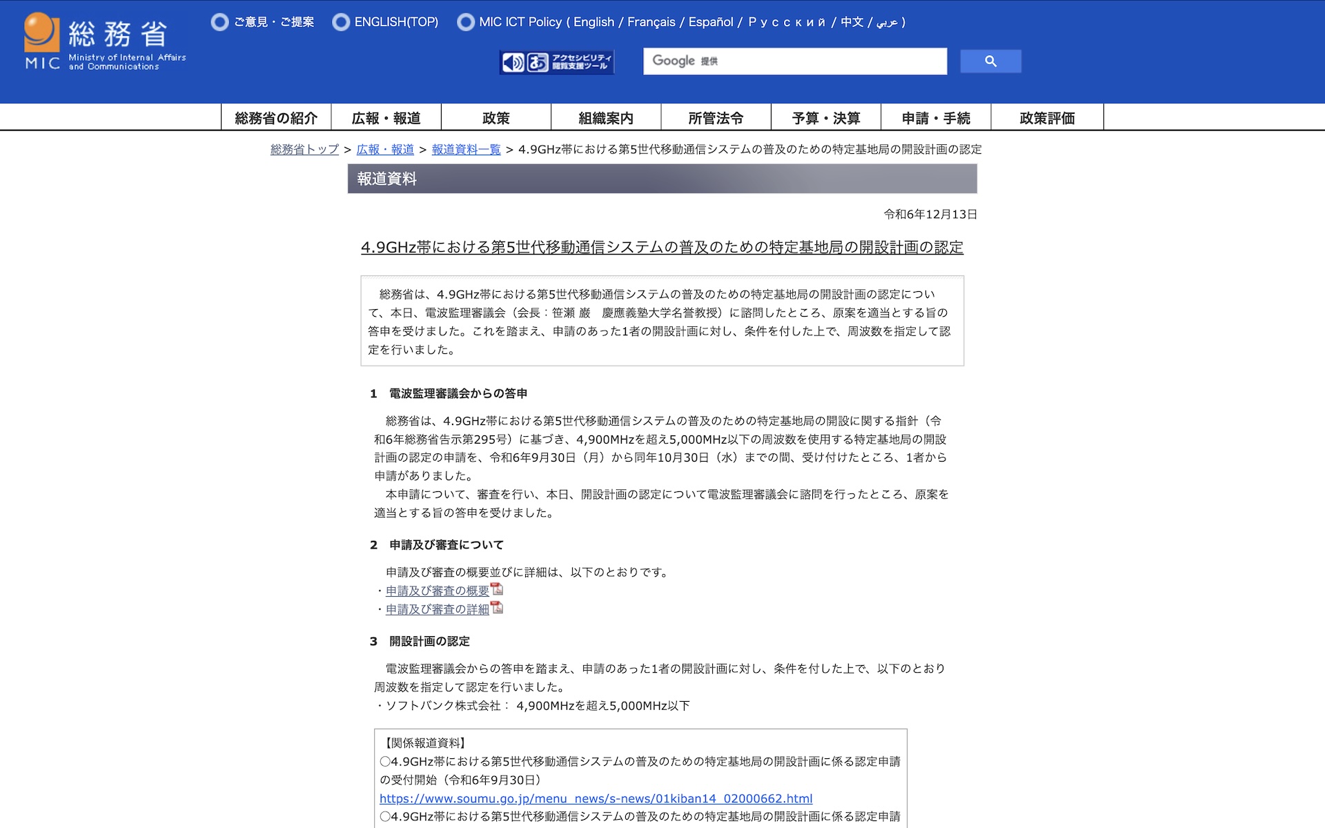Click the MIC 総務省 logo
The height and width of the screenshot is (828, 1325).
coord(105,41)
